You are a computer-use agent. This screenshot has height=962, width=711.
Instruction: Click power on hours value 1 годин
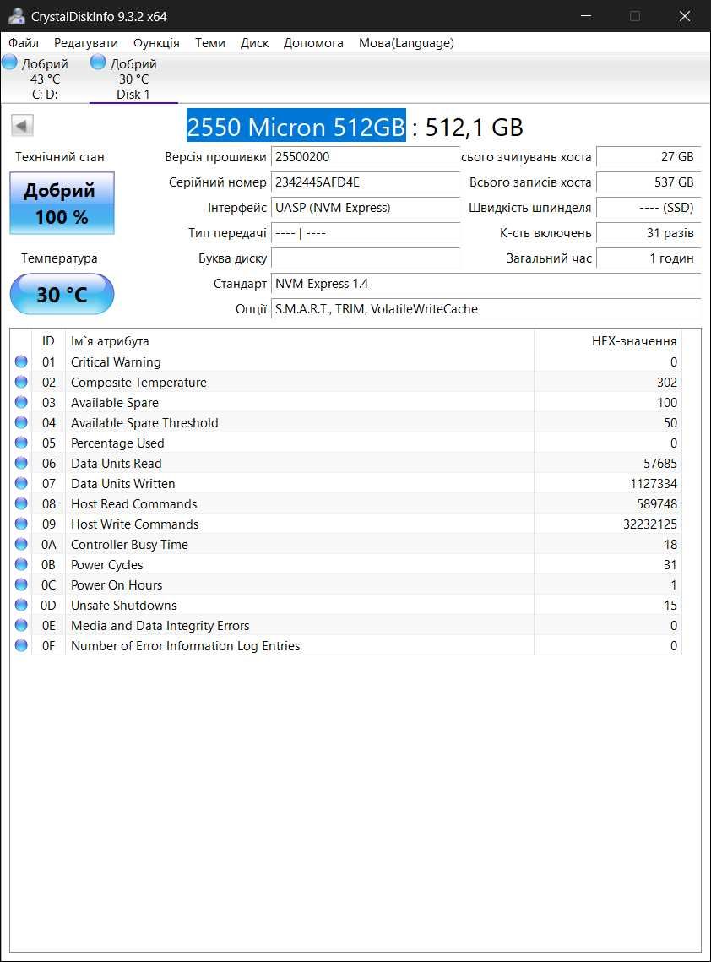(x=649, y=258)
